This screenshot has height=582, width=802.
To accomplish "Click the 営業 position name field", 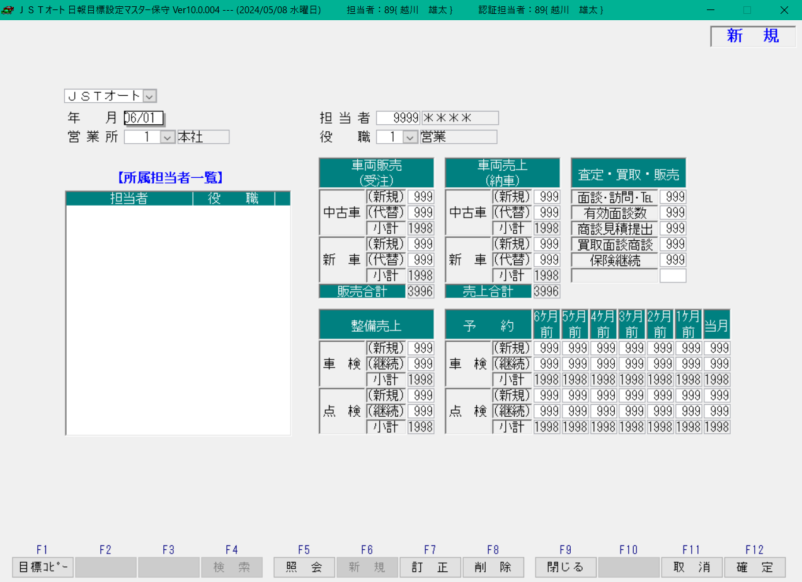I will pyautogui.click(x=459, y=137).
